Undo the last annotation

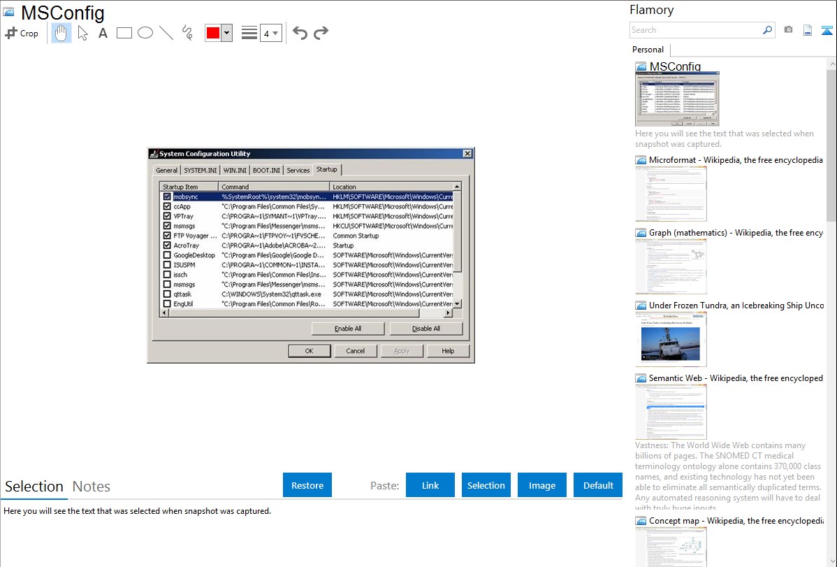click(x=300, y=33)
